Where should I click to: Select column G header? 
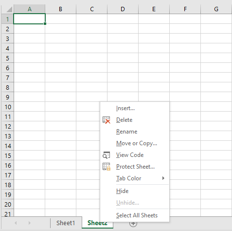[x=216, y=9]
